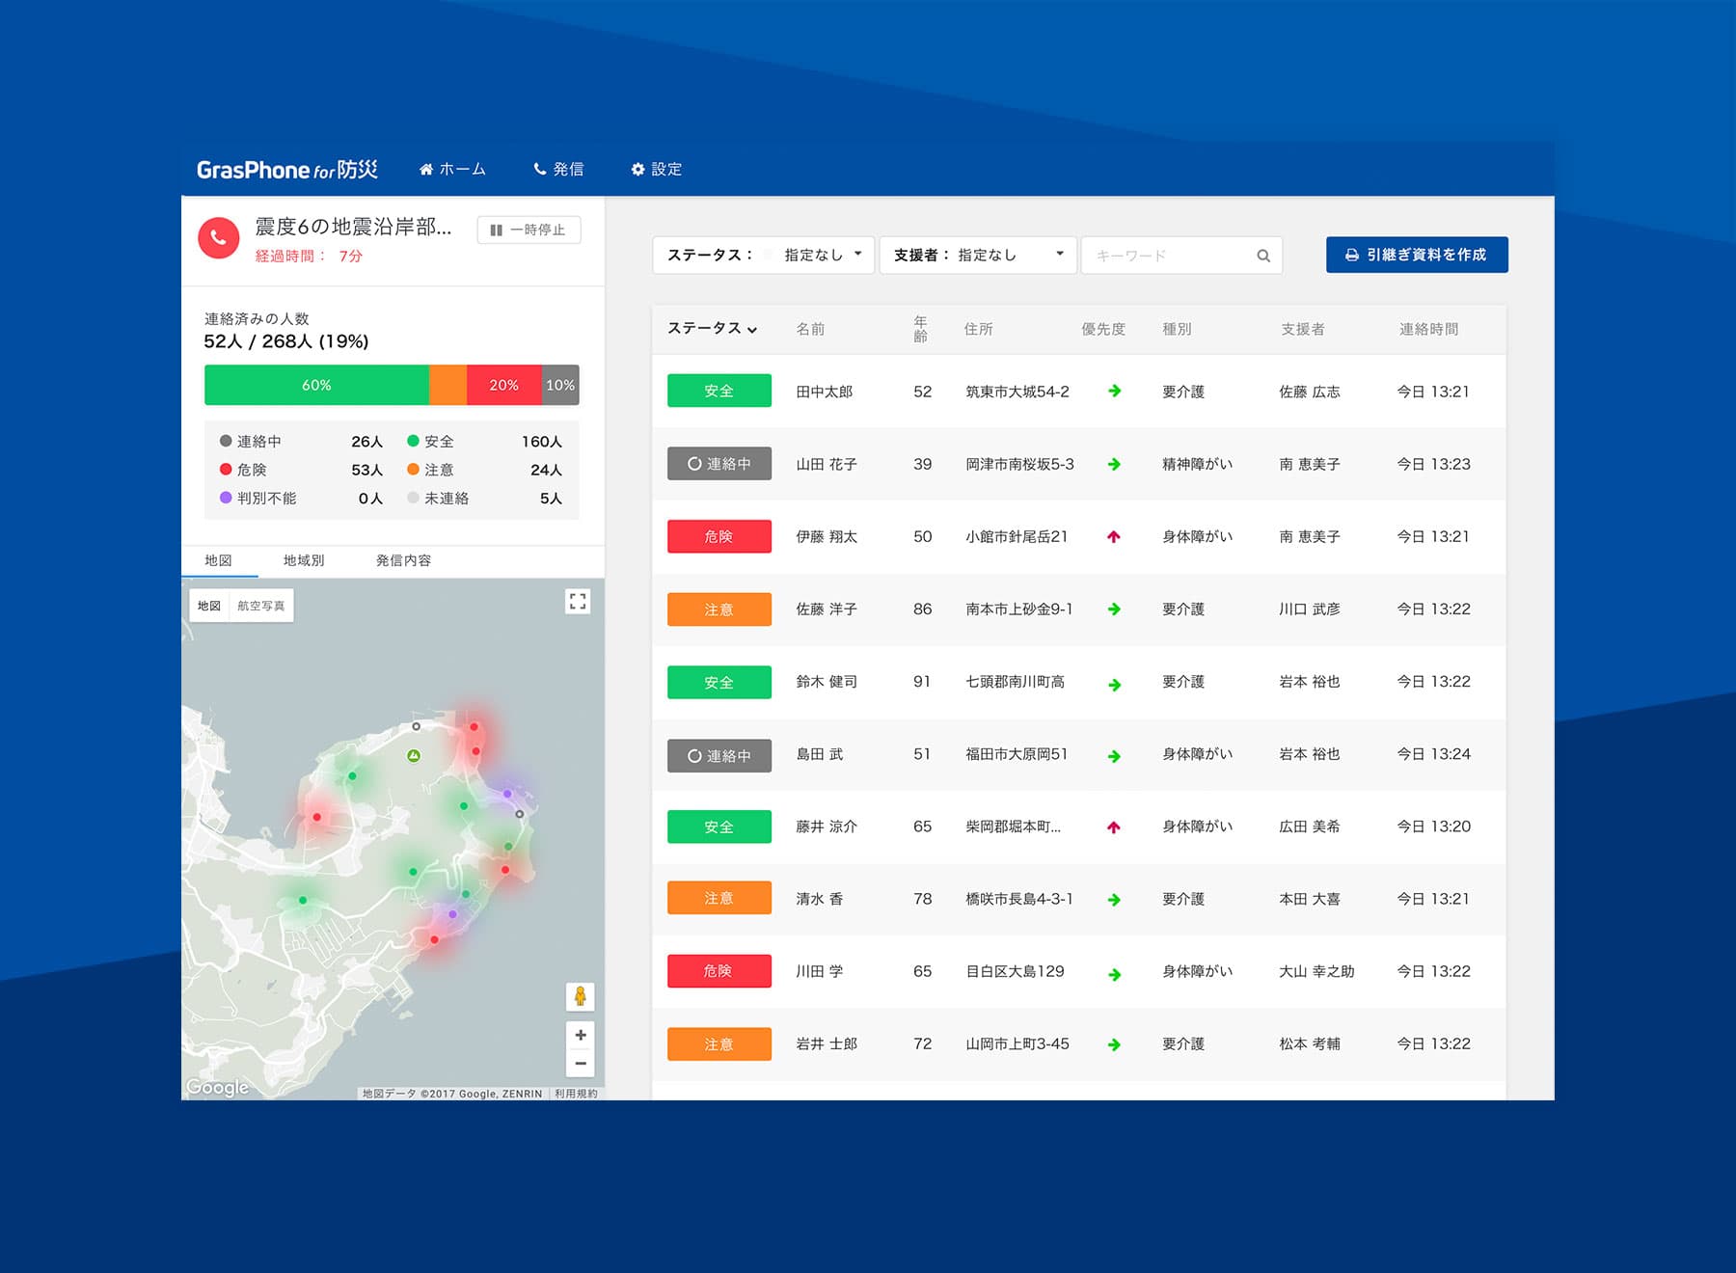1736x1273 pixels.
Task: Click the priority arrow for 岩井 士郎
Action: [1114, 1044]
